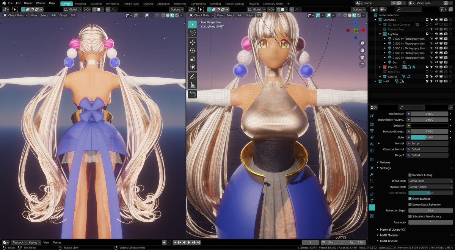Open the Render properties tab
Viewport: 455px width, 250px height.
pos(372,124)
